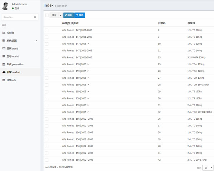The image size is (214, 171).
Task: Click the search magnifier icon in sidebar
Action: tap(35, 17)
